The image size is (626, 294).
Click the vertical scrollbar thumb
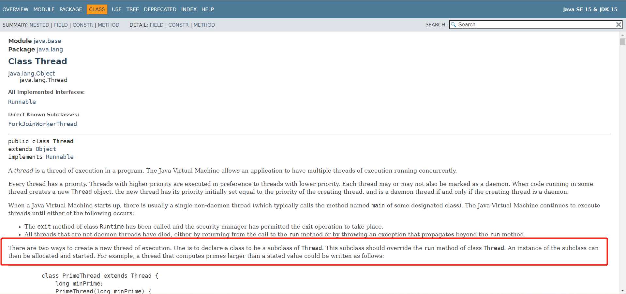point(622,42)
